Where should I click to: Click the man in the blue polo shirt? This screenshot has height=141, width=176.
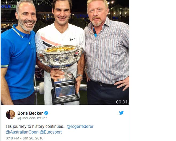tap(18, 53)
